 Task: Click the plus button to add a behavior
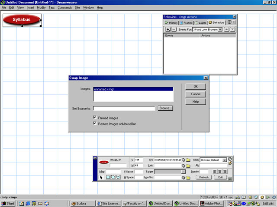pyautogui.click(x=168, y=29)
